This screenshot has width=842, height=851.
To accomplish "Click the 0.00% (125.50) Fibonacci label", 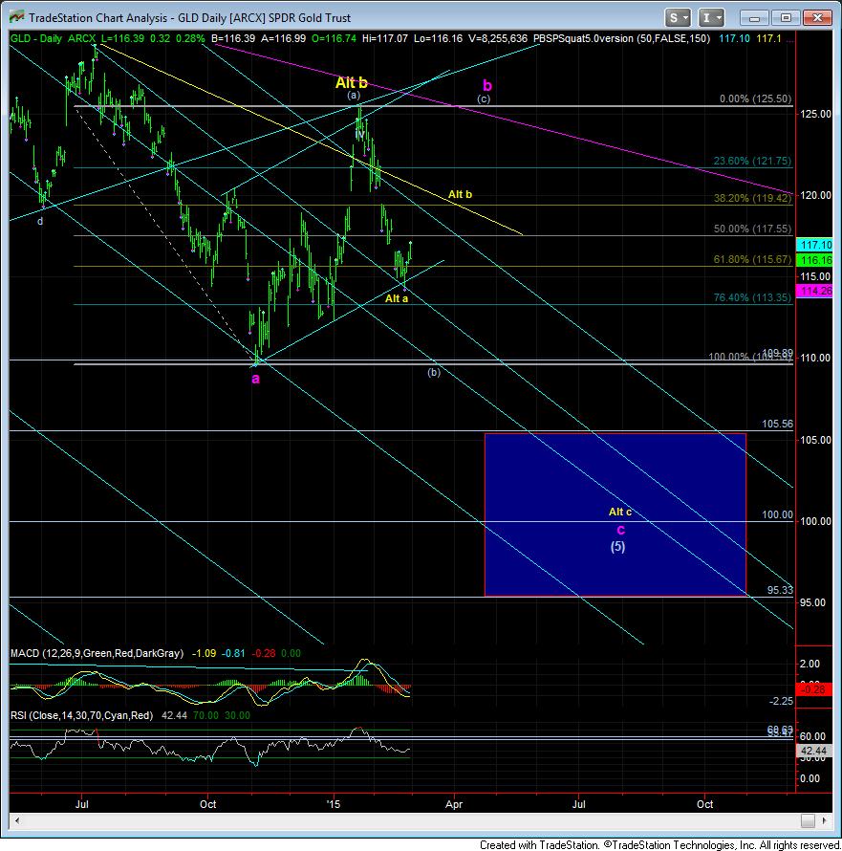I will 755,98.
